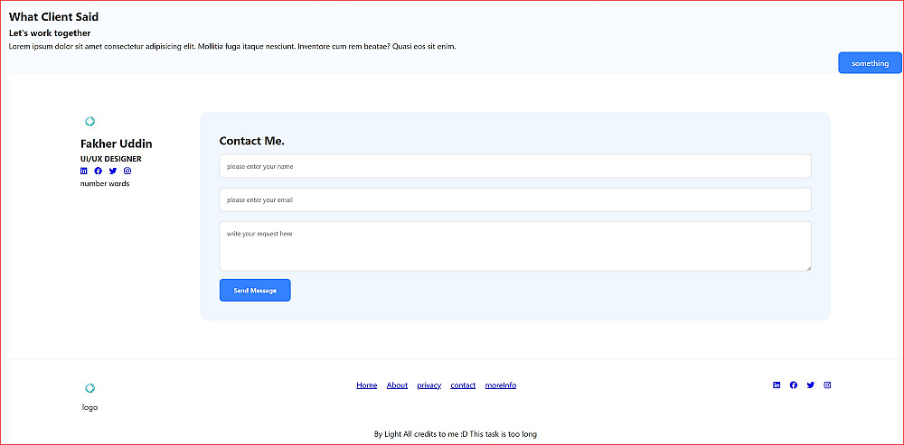Click the Twitter icon in the profile section
Screen dimensions: 904x445
tap(113, 171)
